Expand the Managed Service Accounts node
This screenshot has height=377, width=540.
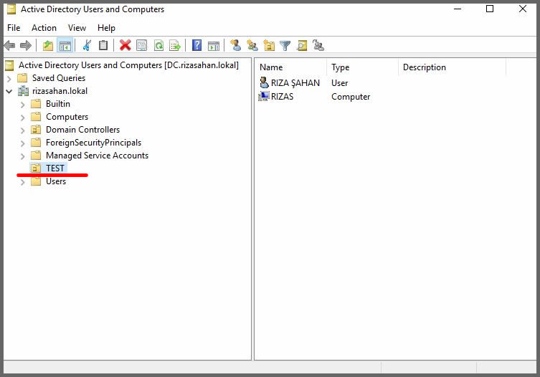click(23, 156)
